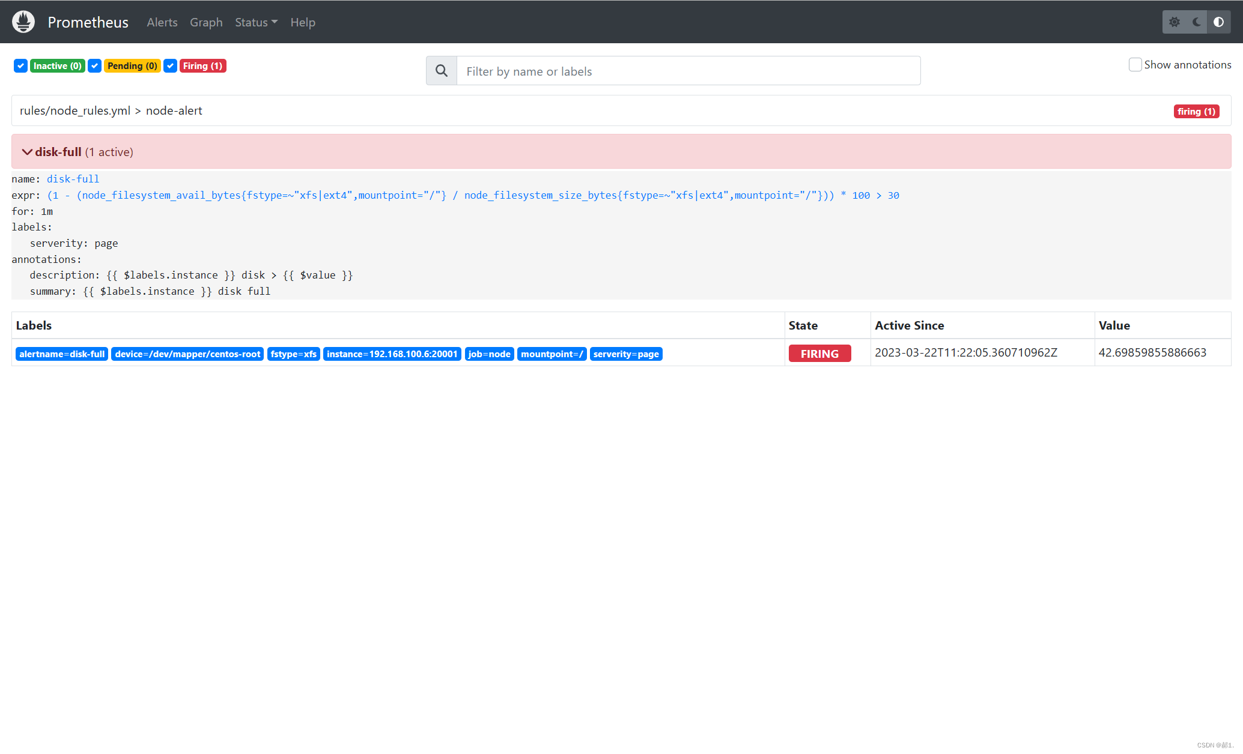Click the Prometheus flame logo icon
This screenshot has height=754, width=1243.
pyautogui.click(x=23, y=22)
